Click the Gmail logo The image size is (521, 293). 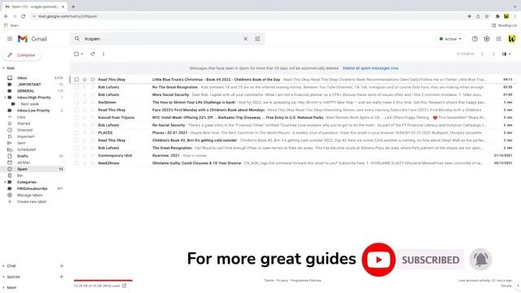[x=33, y=39]
